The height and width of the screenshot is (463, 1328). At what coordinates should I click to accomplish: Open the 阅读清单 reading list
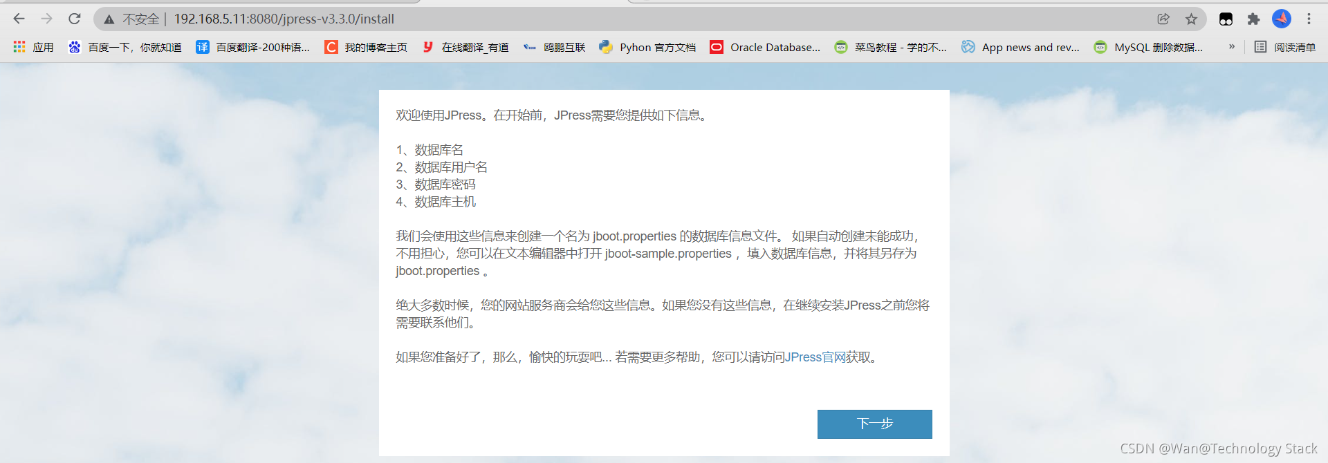pos(1285,47)
